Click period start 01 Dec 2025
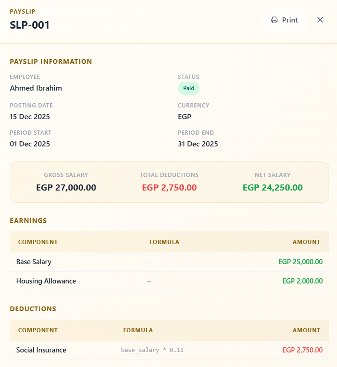The width and height of the screenshot is (337, 367). (30, 144)
